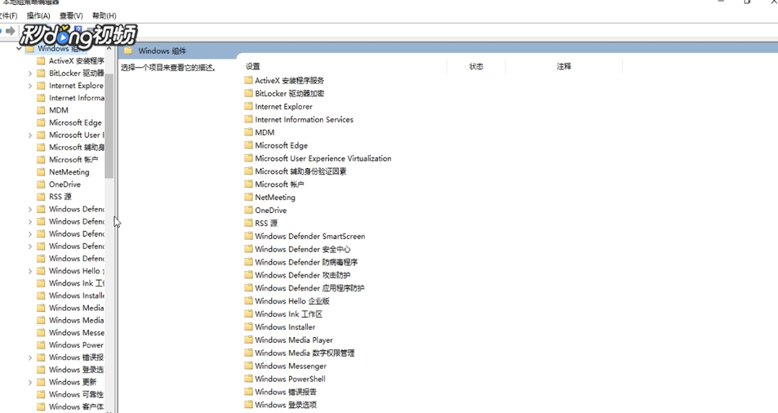Viewport: 778px width, 413px height.
Task: Expand BitLocker 驱动器 node in tree
Action: tap(29, 73)
